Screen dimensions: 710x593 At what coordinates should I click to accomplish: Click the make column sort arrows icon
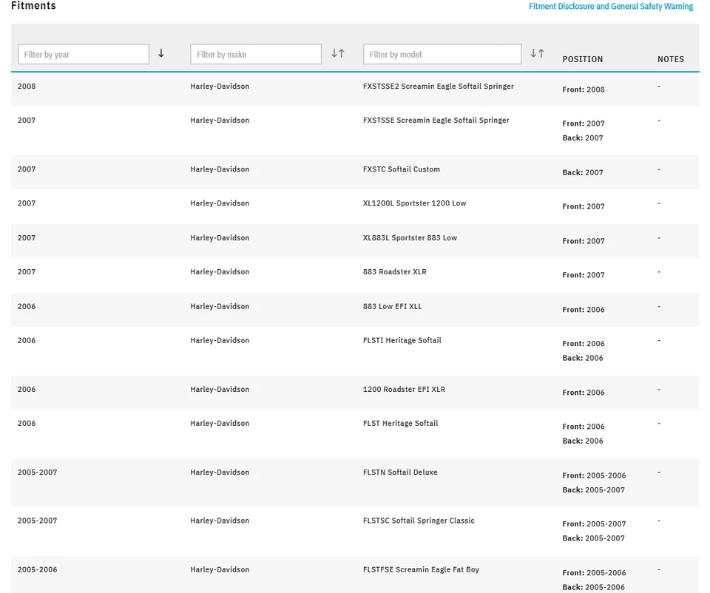(x=337, y=54)
